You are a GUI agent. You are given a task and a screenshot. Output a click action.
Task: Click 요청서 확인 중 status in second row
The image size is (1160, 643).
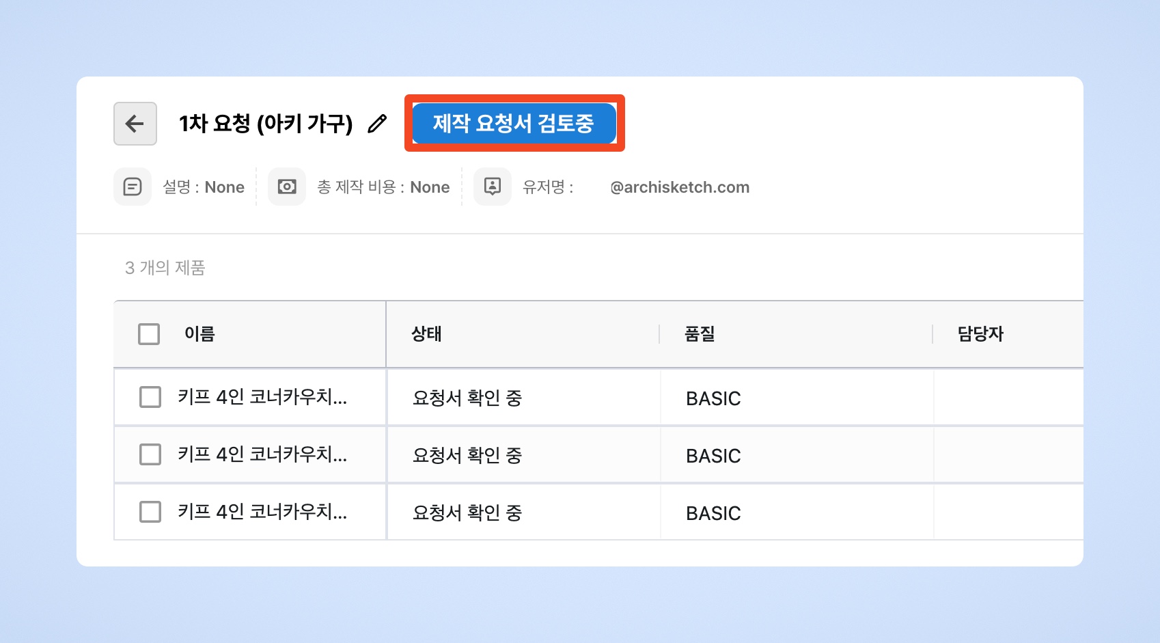pyautogui.click(x=467, y=455)
